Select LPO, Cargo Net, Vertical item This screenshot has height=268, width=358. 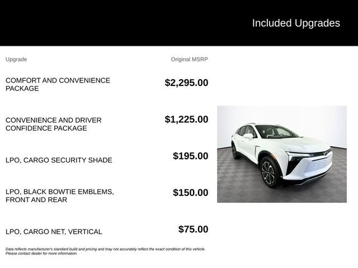point(54,232)
